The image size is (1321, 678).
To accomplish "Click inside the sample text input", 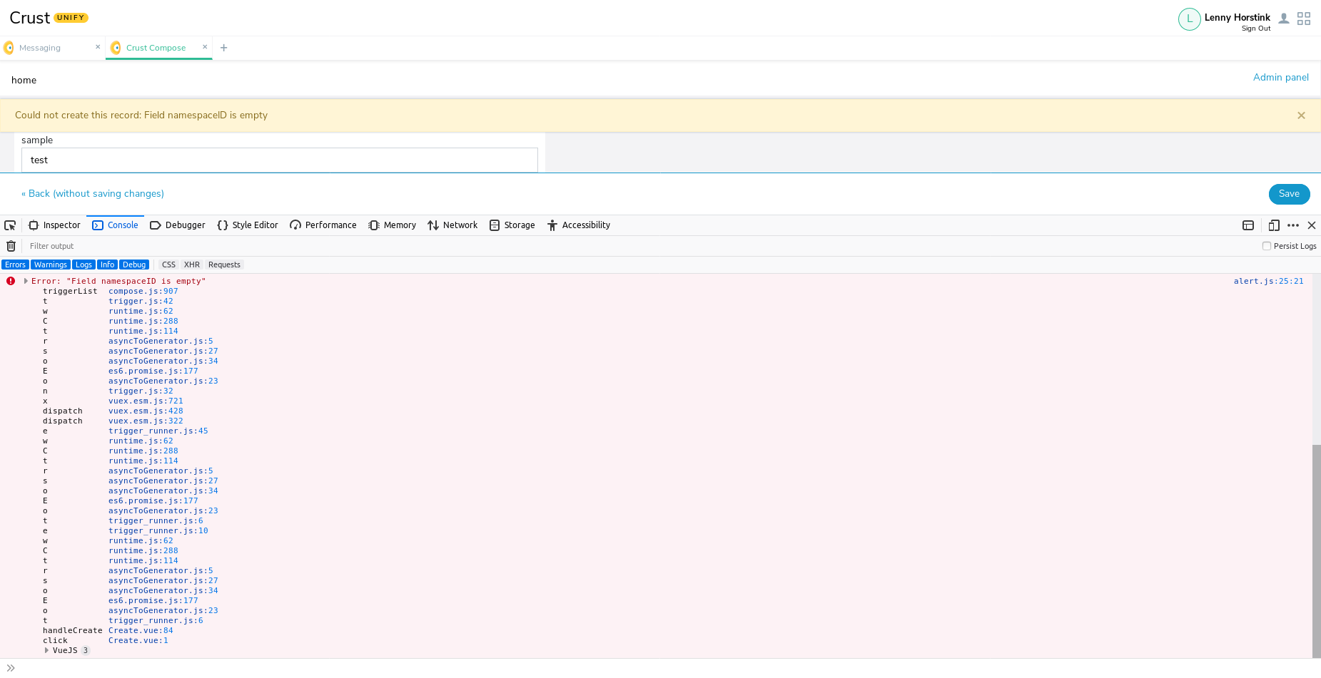I will pos(279,160).
